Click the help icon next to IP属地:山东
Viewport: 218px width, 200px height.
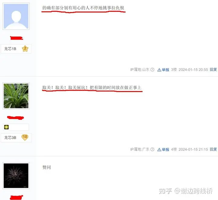(152, 69)
